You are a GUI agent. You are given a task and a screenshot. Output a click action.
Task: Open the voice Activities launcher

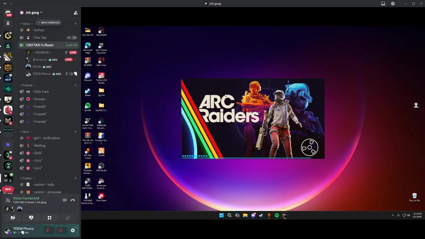(x=49, y=218)
